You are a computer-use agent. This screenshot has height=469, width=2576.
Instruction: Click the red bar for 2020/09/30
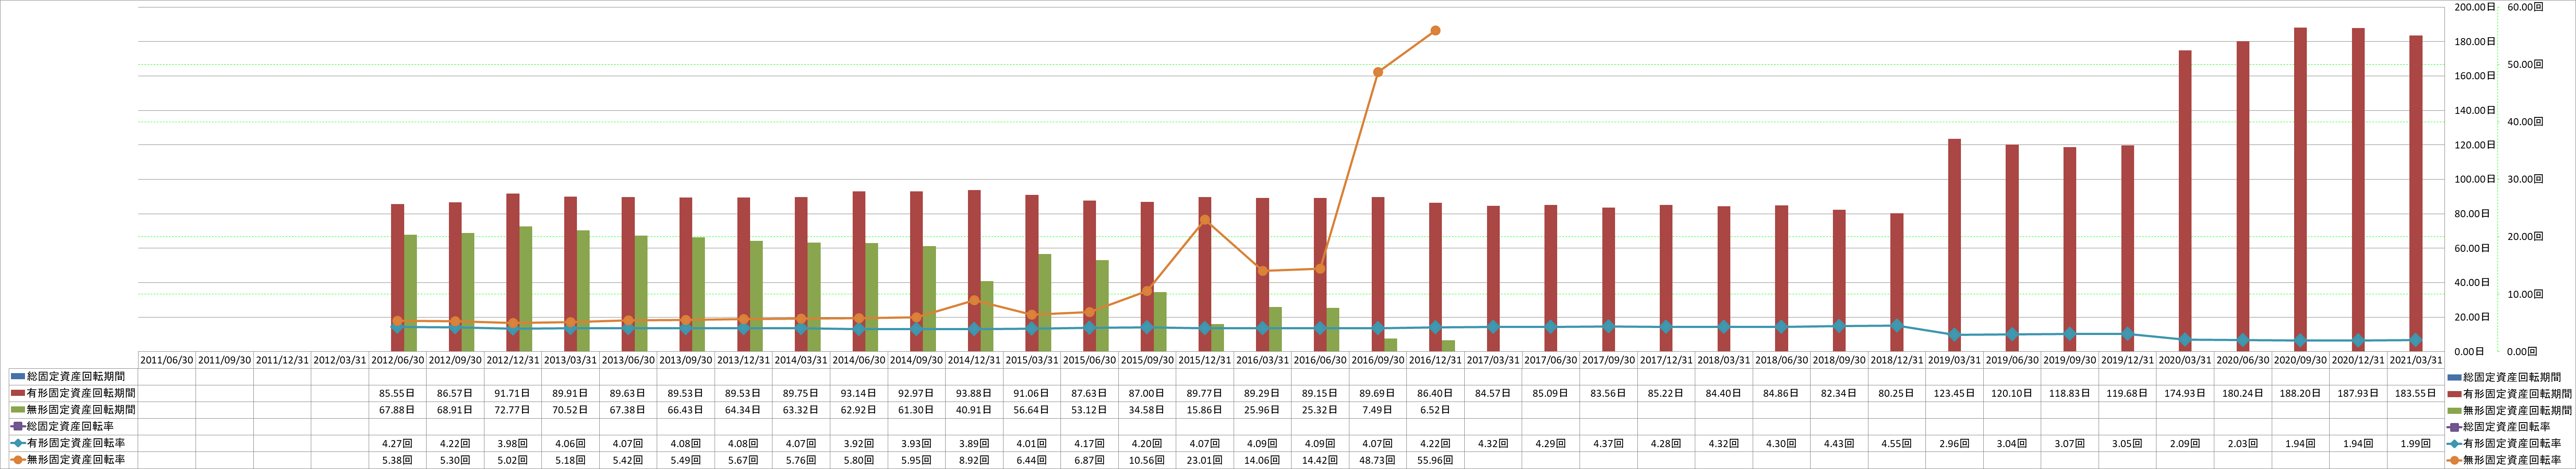click(2300, 190)
